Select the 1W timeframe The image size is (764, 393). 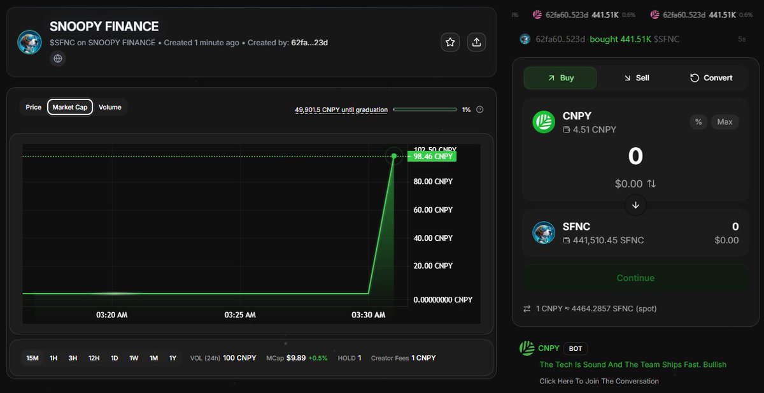(134, 358)
